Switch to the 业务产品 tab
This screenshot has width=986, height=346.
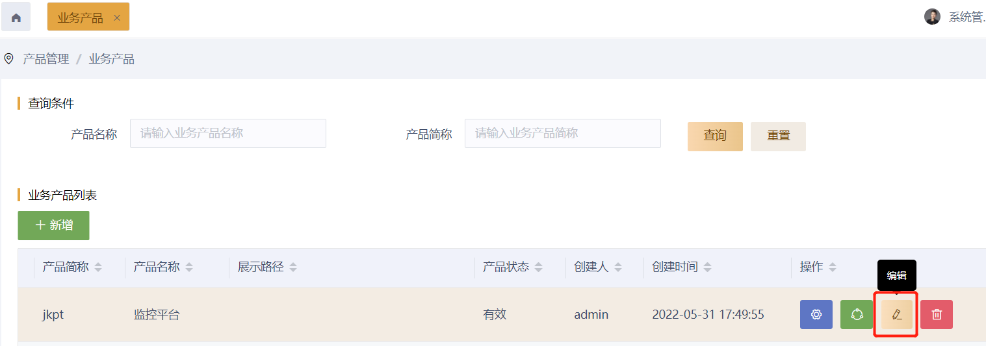coord(80,18)
